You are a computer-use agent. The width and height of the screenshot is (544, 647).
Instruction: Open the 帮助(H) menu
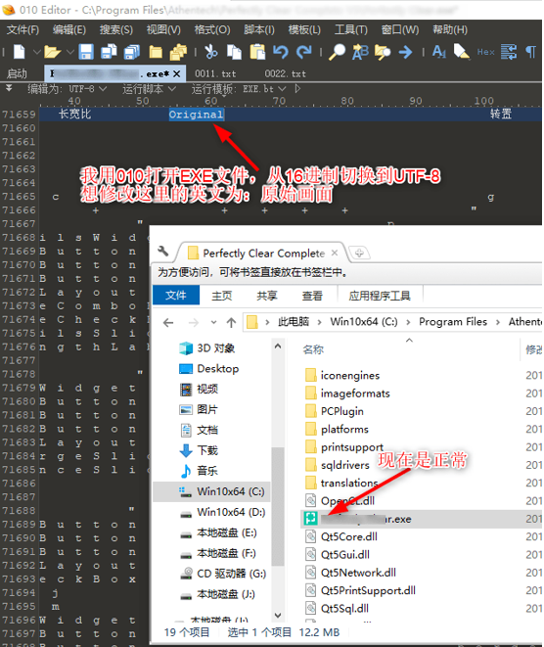pyautogui.click(x=450, y=29)
